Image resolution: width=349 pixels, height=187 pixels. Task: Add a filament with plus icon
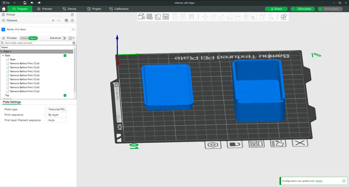click(53, 21)
